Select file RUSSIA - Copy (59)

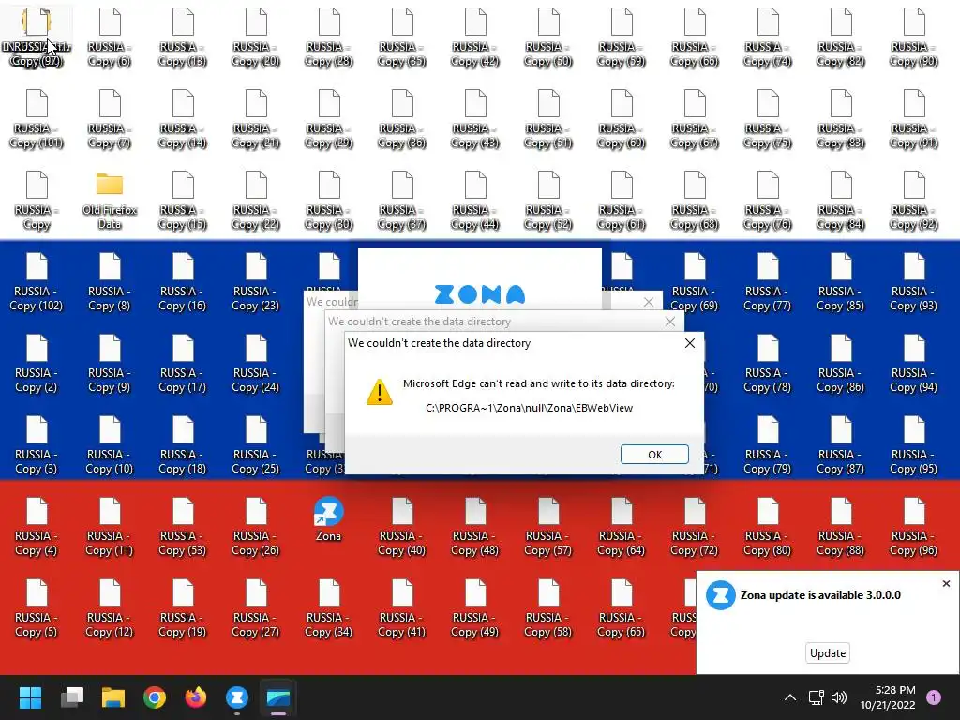622,37
